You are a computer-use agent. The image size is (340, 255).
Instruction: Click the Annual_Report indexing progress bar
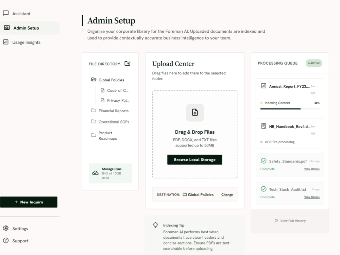pos(290,109)
